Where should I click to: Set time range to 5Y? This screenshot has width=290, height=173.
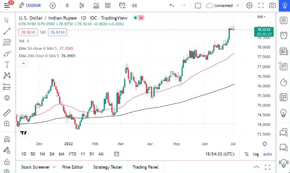92,154
